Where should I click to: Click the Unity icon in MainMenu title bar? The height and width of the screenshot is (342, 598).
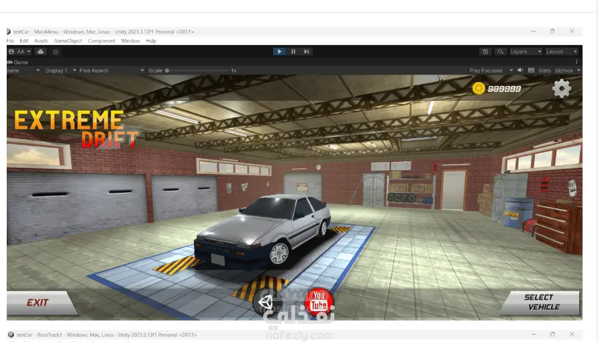click(x=8, y=32)
